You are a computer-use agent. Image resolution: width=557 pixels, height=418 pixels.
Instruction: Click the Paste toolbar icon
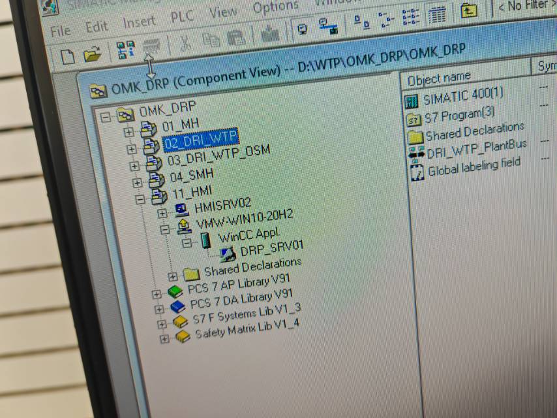click(x=236, y=37)
